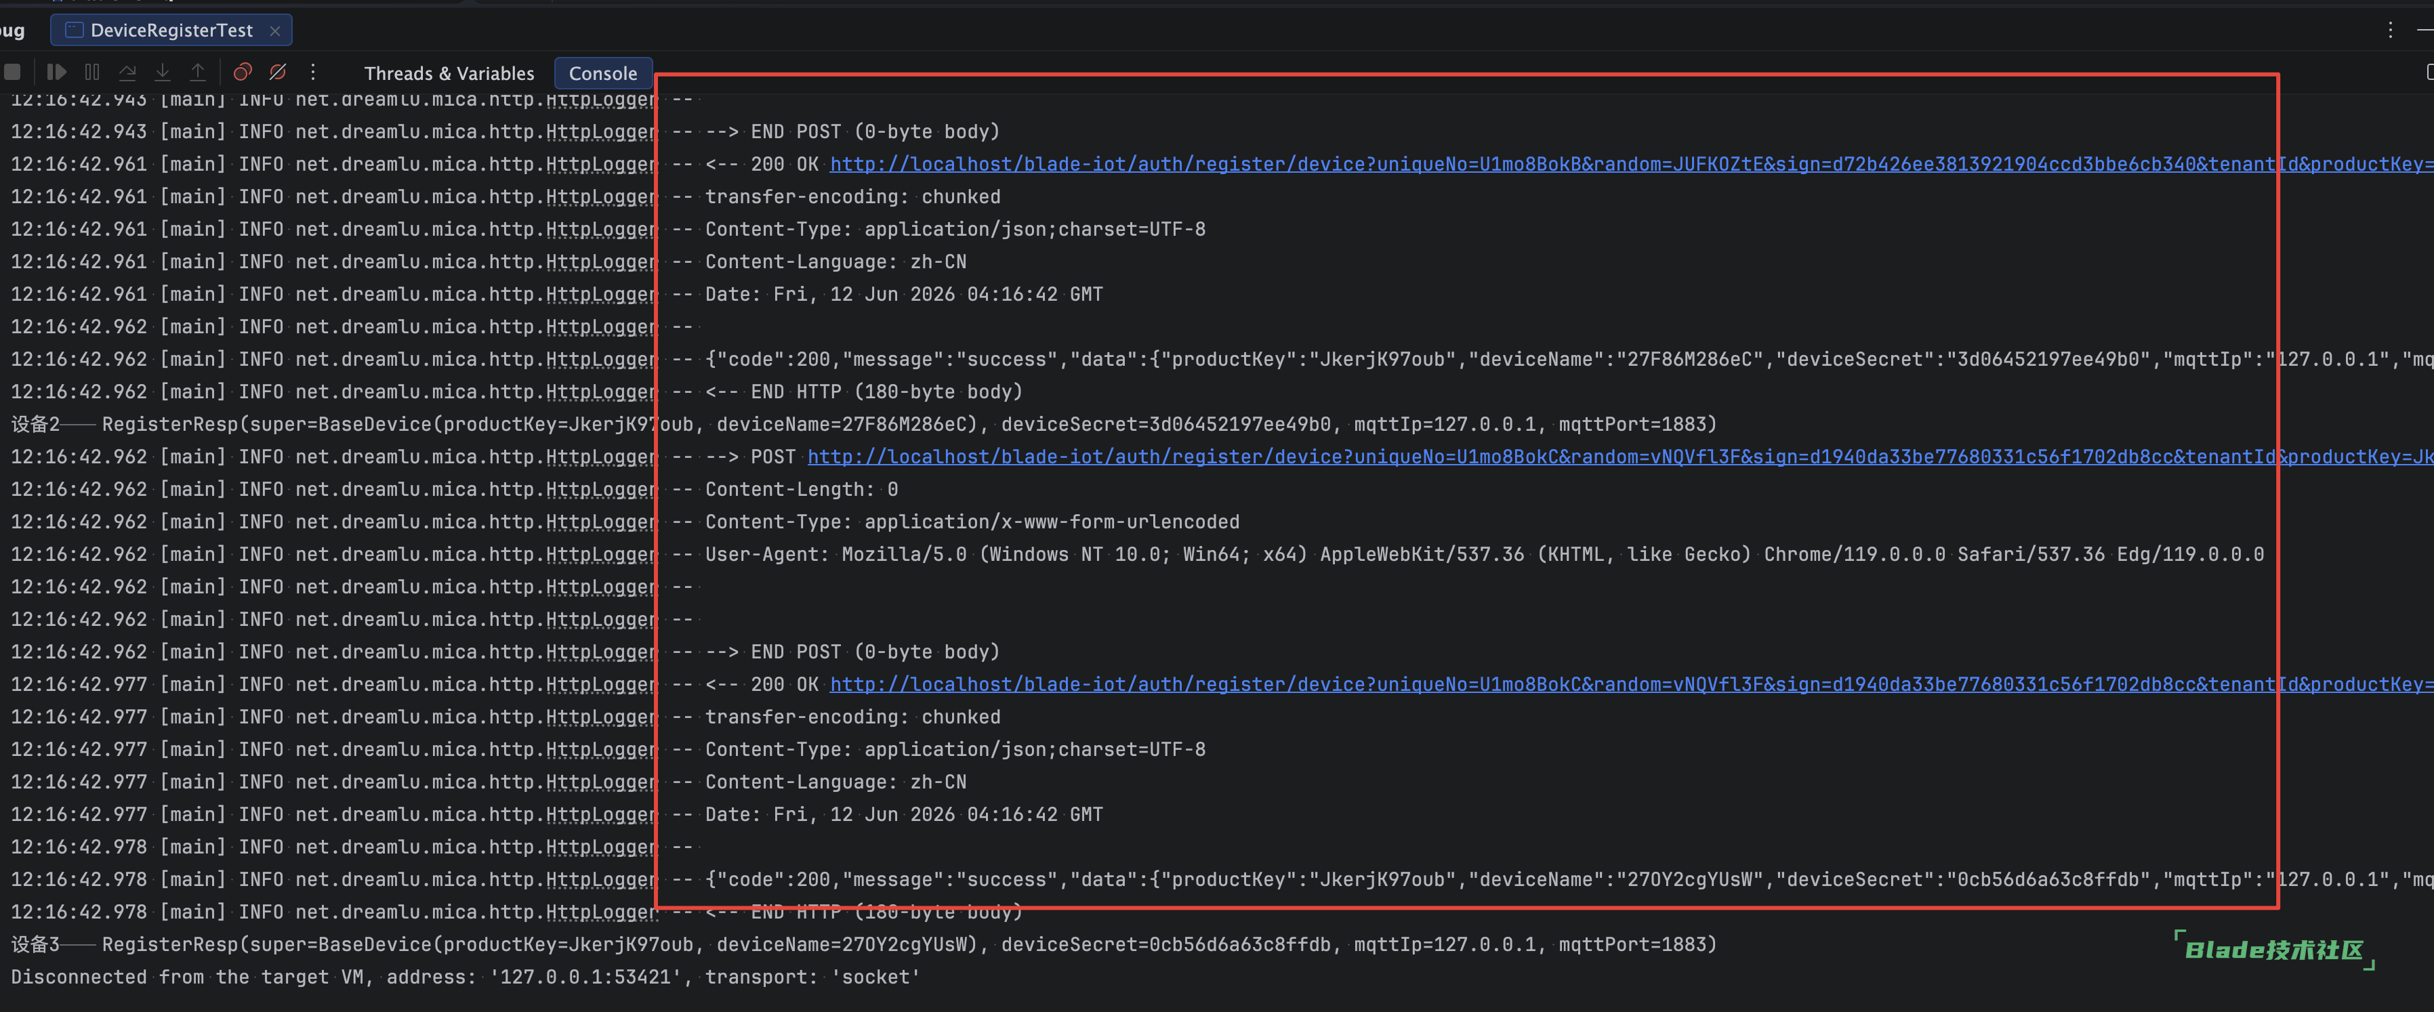Click the Date header line at 12:16:42.961
This screenshot has height=1012, width=2434.
tap(556, 294)
